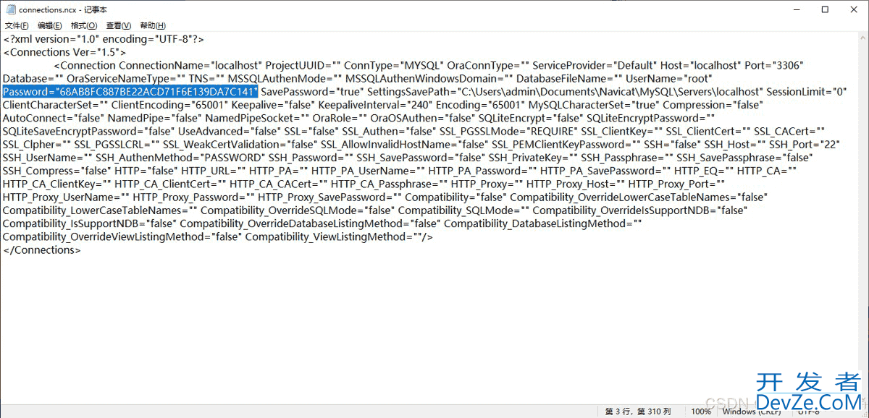Place cursor in the XML declaration line
The height and width of the screenshot is (418, 869).
pyautogui.click(x=104, y=39)
